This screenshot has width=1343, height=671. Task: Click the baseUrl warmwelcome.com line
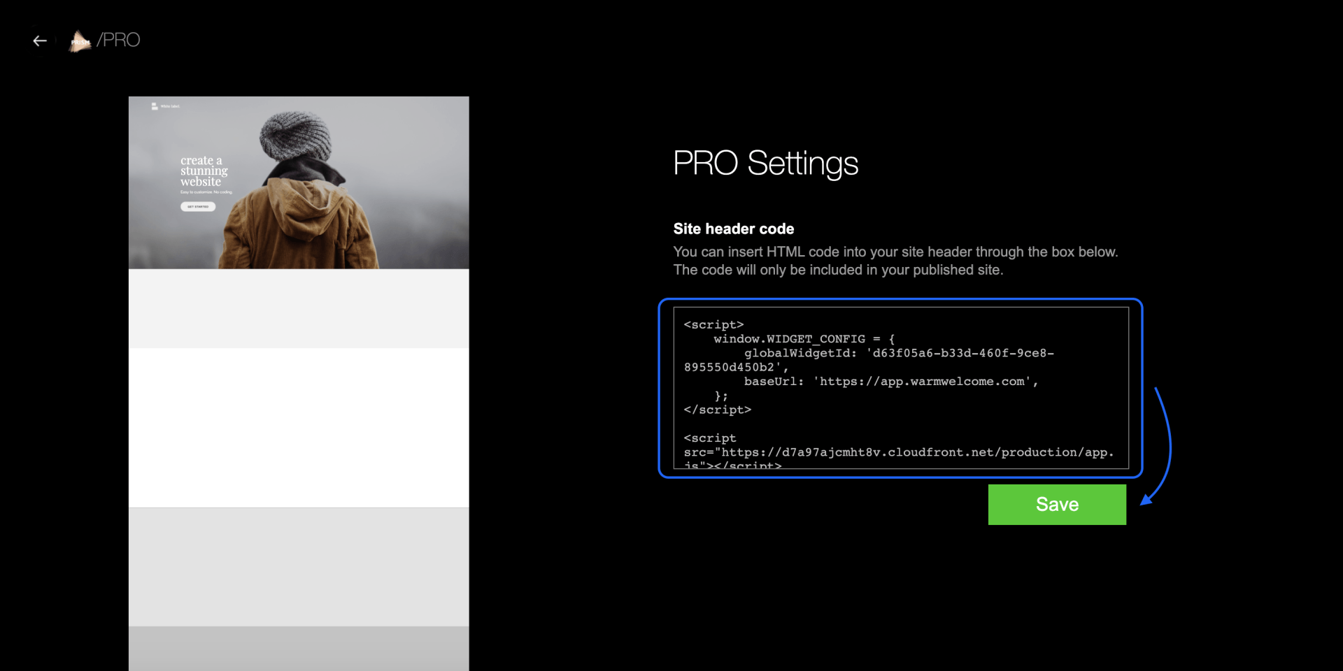pyautogui.click(x=890, y=382)
